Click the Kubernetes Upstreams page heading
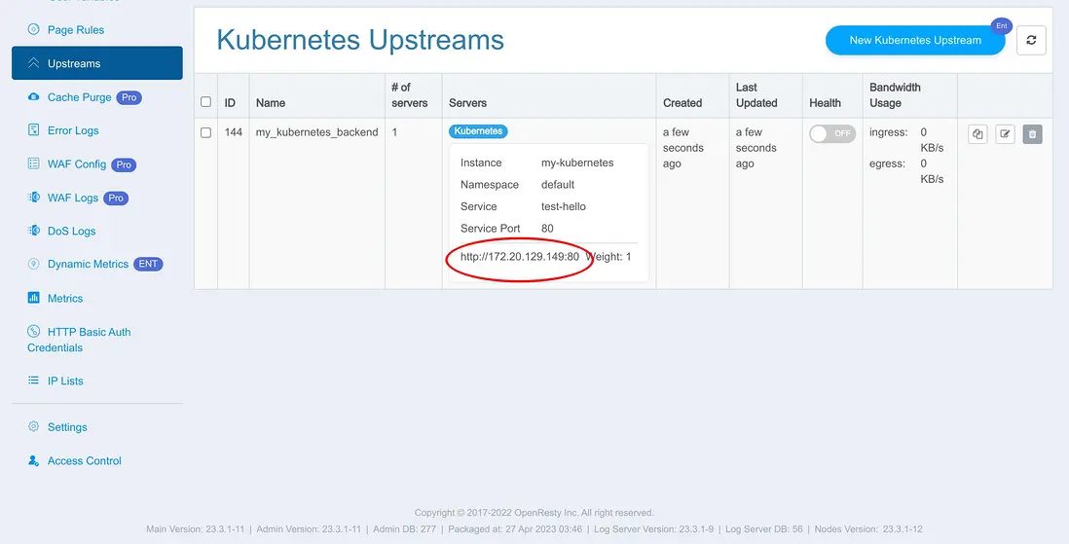 360,40
